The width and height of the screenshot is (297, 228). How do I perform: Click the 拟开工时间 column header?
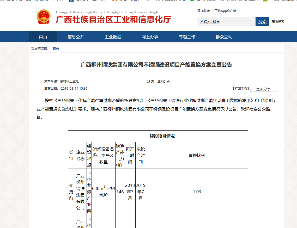pos(130,155)
